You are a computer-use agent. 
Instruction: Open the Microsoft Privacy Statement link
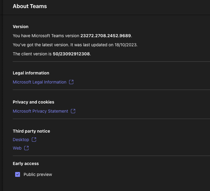click(x=40, y=111)
